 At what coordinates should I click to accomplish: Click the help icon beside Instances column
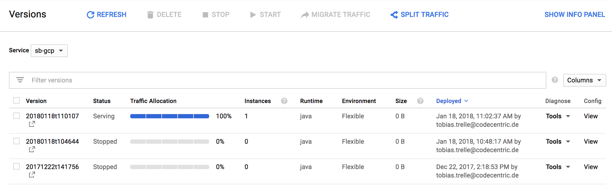coord(284,101)
